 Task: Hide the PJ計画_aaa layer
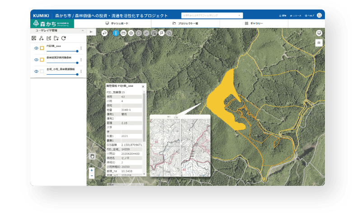tap(36, 48)
